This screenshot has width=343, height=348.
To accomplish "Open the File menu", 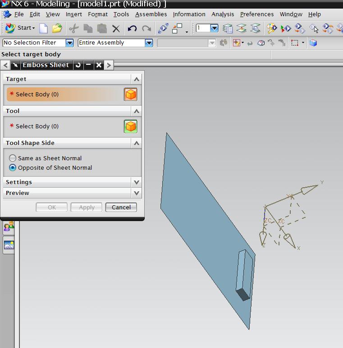I will 19,14.
